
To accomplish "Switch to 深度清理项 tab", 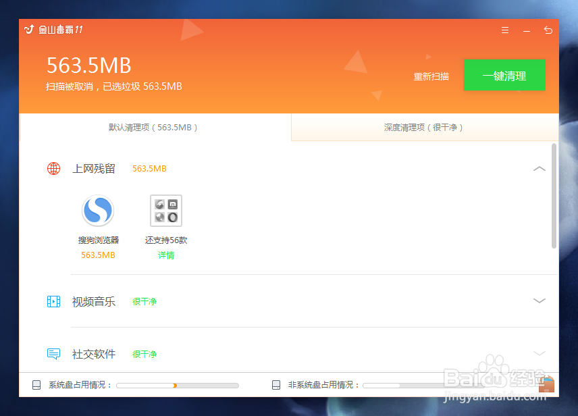I will 425,127.
